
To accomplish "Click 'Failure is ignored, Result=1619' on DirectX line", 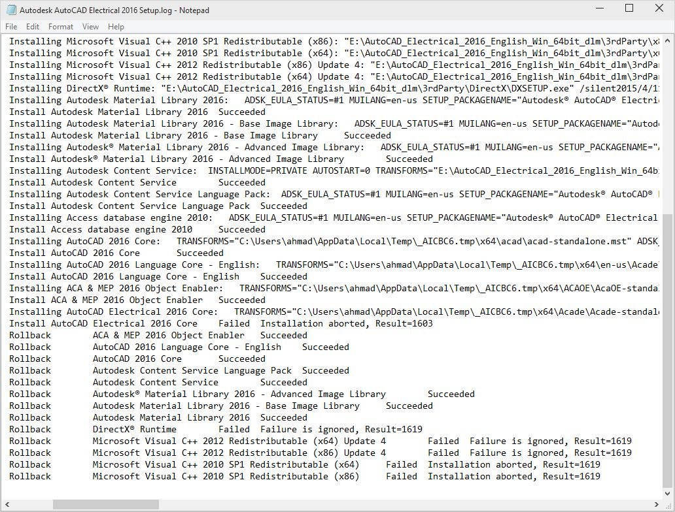I will pos(341,430).
